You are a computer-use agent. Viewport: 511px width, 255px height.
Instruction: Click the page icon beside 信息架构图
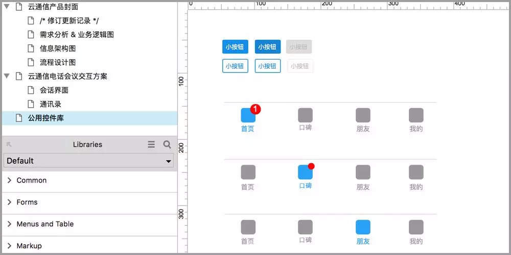[31, 48]
